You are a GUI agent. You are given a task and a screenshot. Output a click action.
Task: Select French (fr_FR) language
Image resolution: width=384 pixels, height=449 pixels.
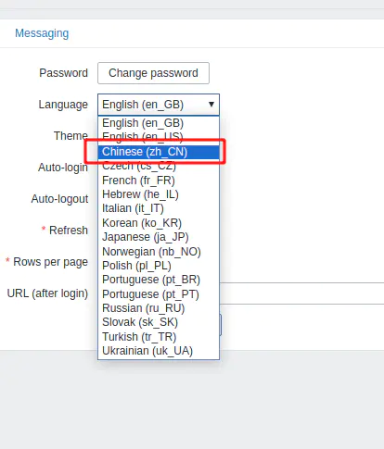point(159,181)
